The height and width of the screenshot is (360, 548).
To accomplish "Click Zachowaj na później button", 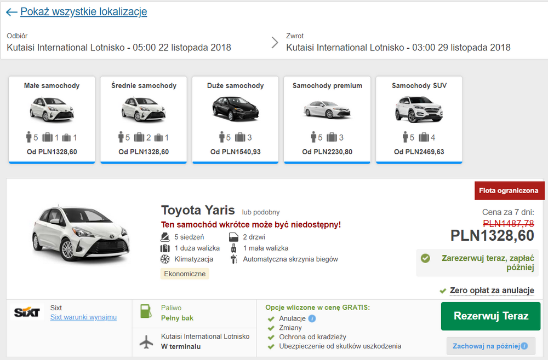I will point(490,346).
